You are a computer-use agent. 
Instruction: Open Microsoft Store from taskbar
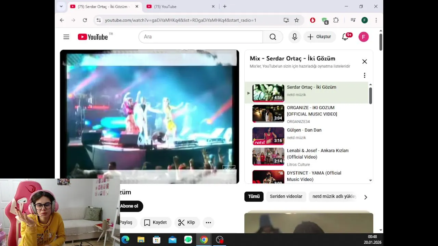[x=157, y=240]
